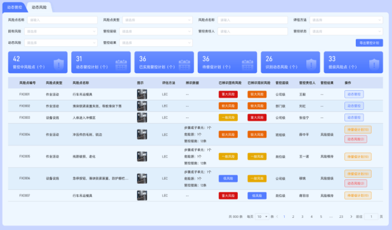
Task: Open the 管控层级 select box
Action: [x=156, y=31]
